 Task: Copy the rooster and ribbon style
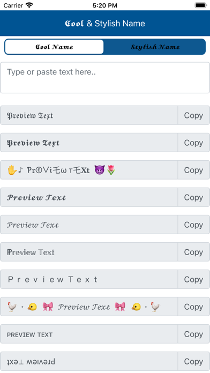[193, 307]
